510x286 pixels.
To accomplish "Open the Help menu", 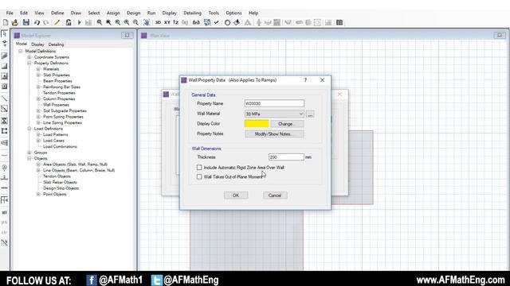I will coord(253,13).
